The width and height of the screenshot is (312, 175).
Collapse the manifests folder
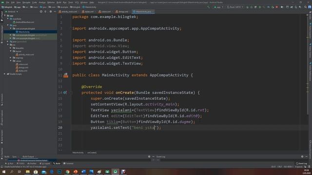(8, 19)
